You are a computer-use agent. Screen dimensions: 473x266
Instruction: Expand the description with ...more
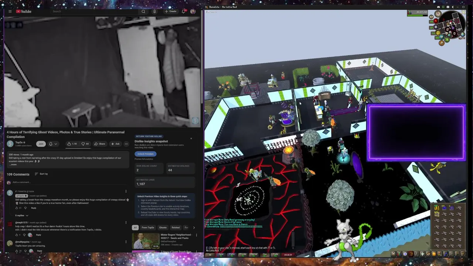click(13, 164)
